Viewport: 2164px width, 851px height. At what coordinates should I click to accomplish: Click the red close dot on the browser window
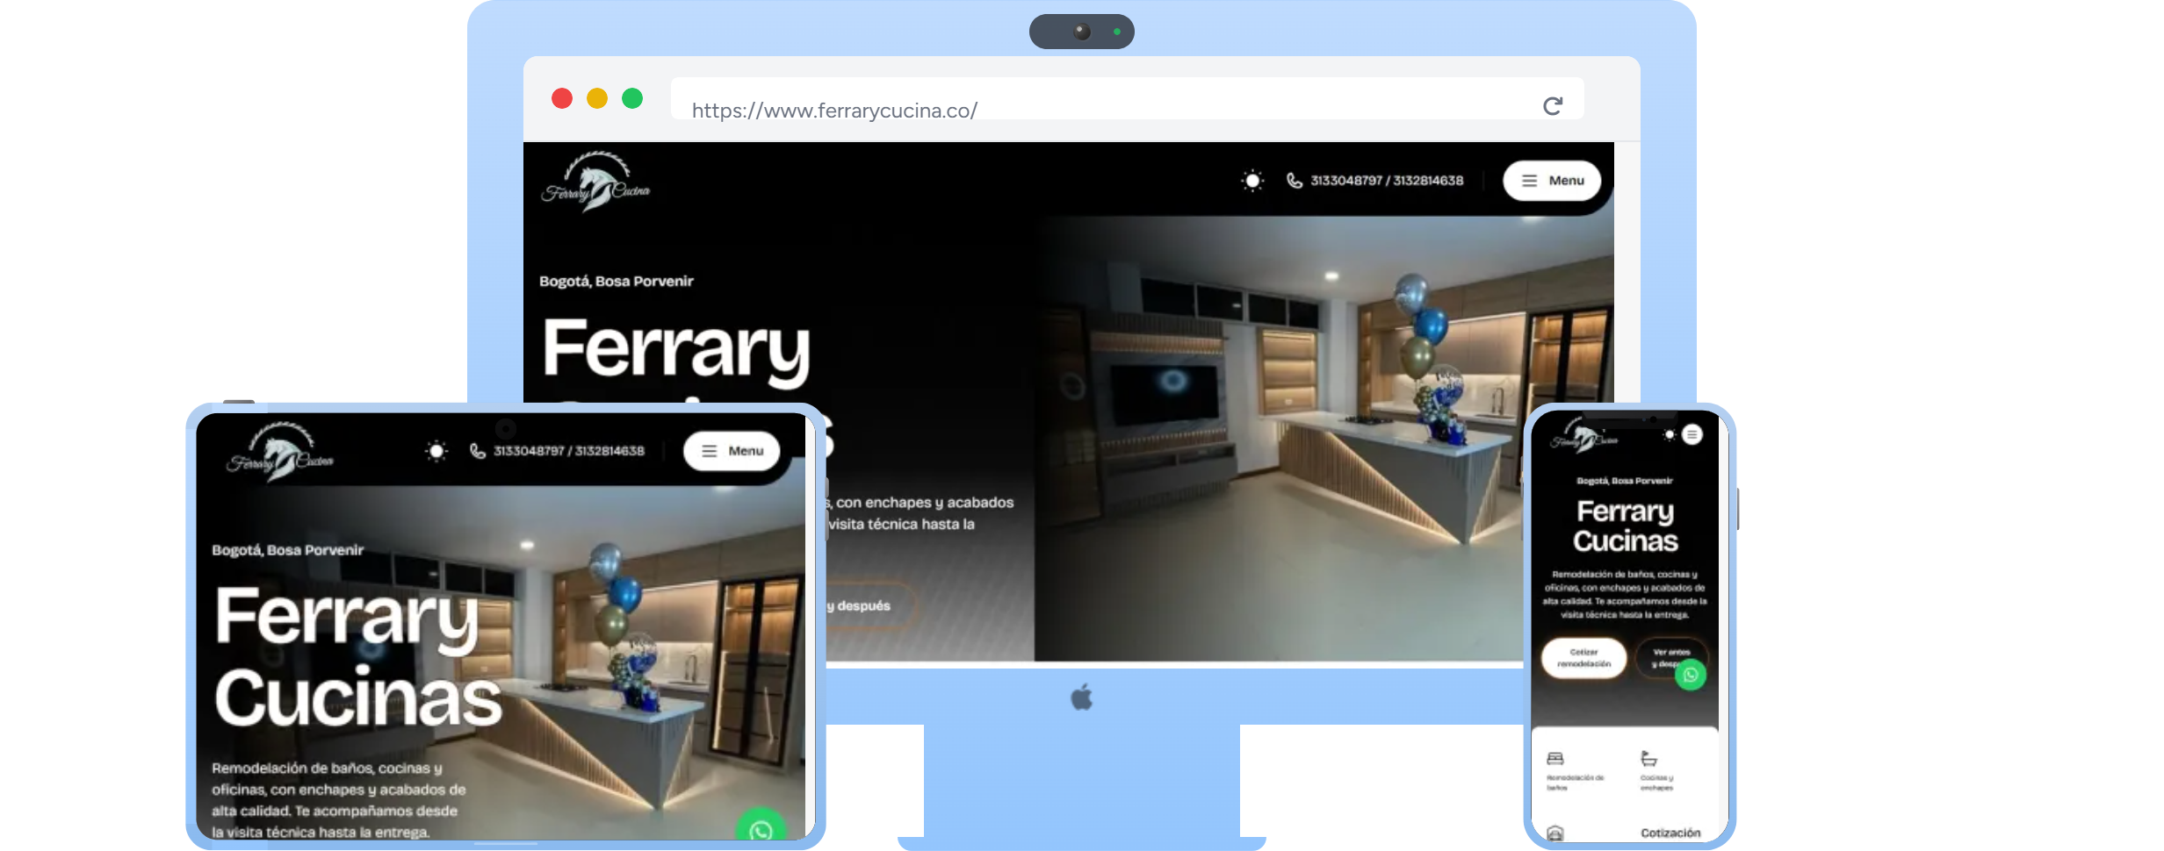(562, 98)
